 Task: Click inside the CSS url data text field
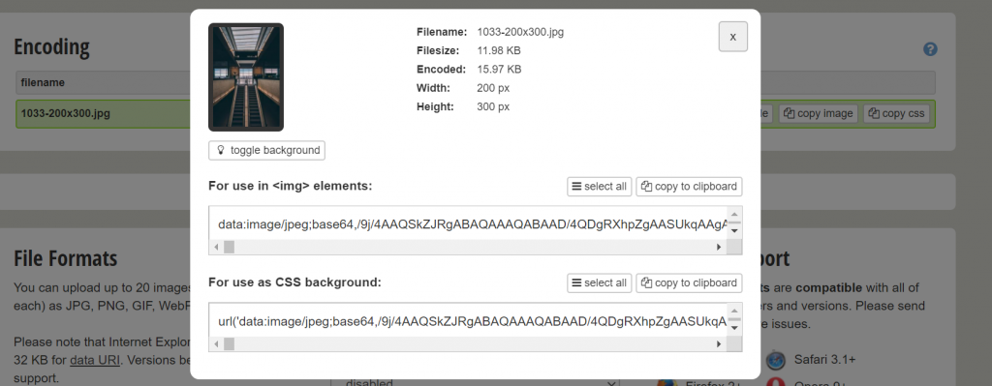coord(468,321)
